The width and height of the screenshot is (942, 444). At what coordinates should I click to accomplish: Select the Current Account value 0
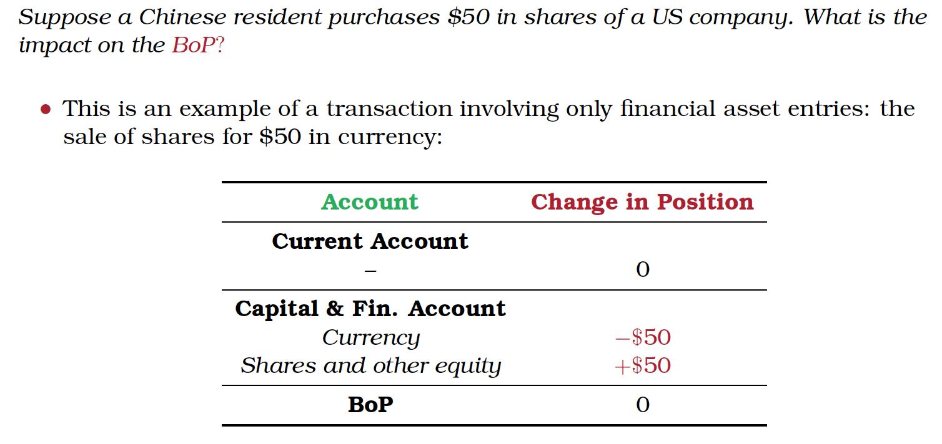[643, 269]
